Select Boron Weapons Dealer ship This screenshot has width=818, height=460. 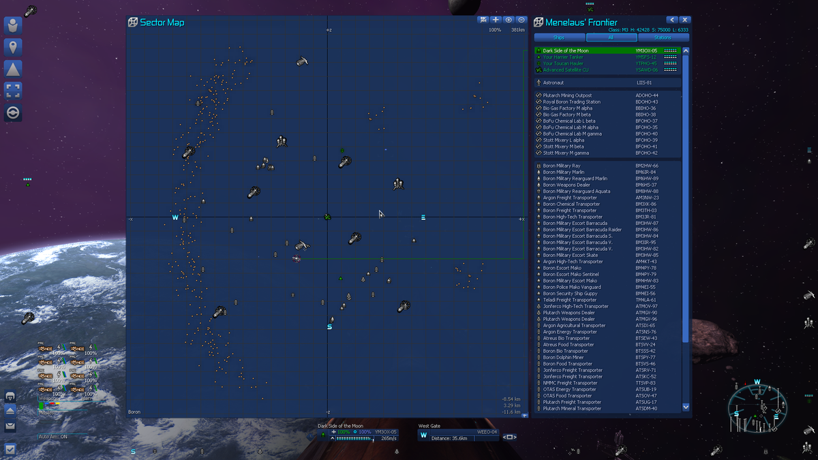(608, 185)
